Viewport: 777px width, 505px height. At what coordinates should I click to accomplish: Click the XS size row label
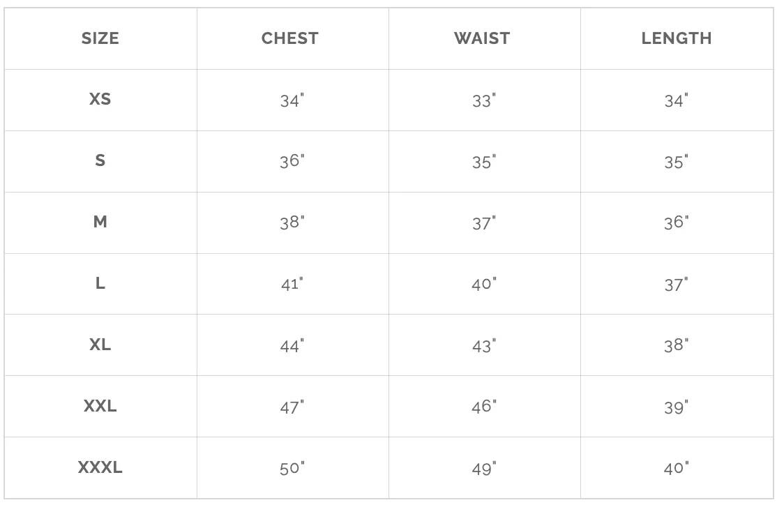pos(100,99)
